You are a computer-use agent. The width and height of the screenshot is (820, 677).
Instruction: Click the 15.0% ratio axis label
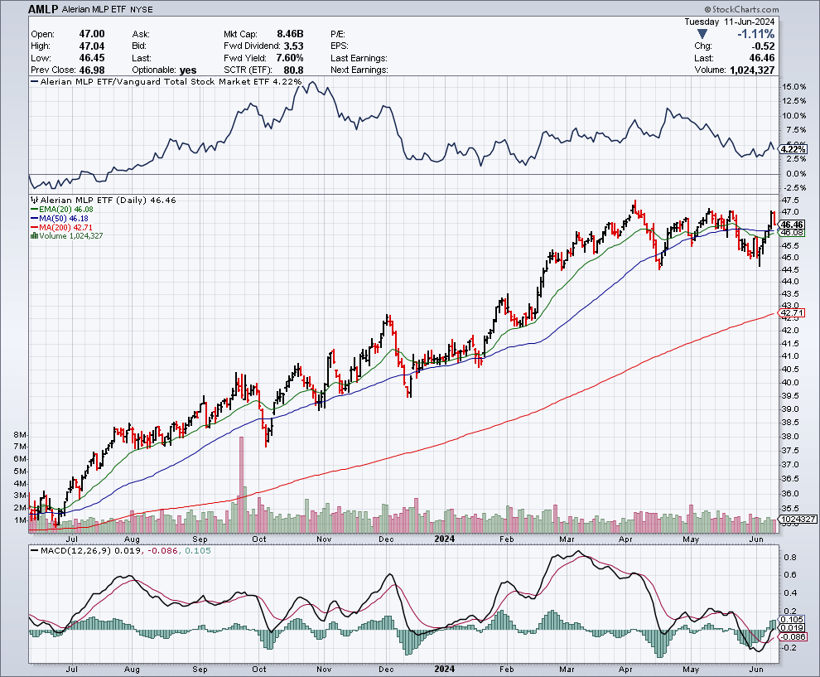(x=795, y=87)
